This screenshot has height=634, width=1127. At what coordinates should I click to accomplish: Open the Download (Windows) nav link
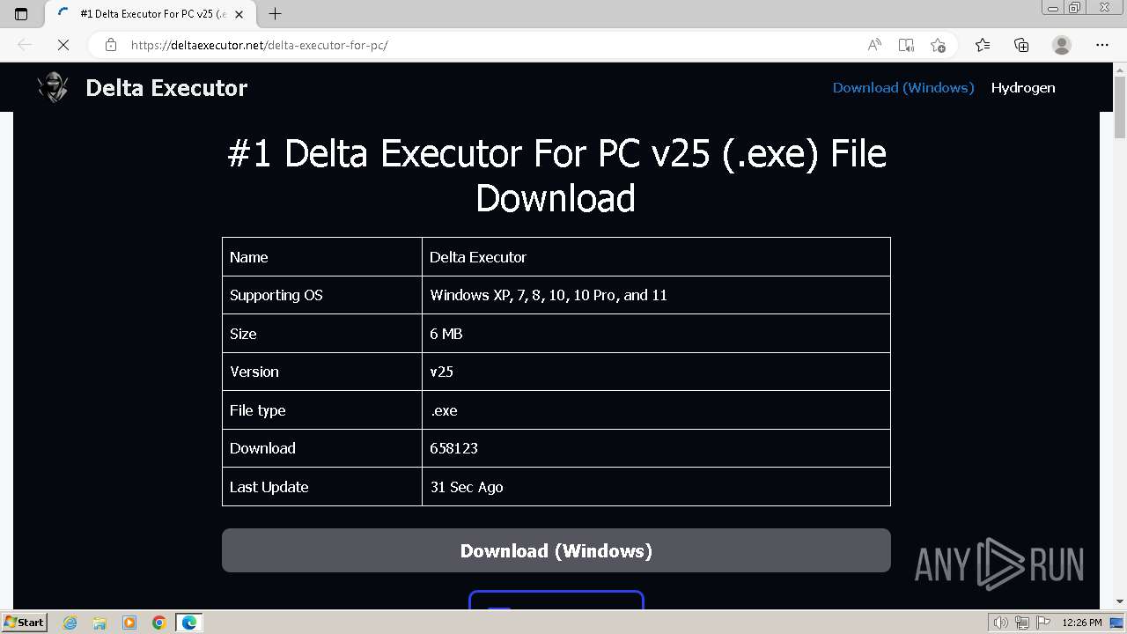[903, 87]
